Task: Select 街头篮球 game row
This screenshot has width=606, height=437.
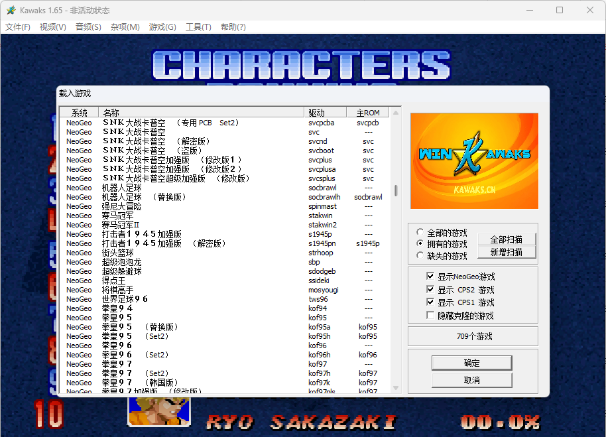Action: click(x=224, y=253)
